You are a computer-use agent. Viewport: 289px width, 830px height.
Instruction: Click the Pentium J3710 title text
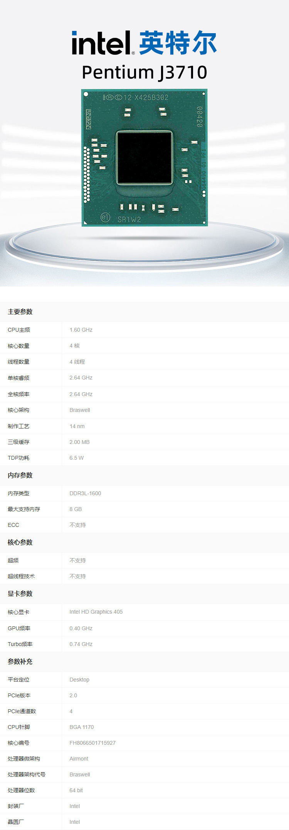(144, 73)
